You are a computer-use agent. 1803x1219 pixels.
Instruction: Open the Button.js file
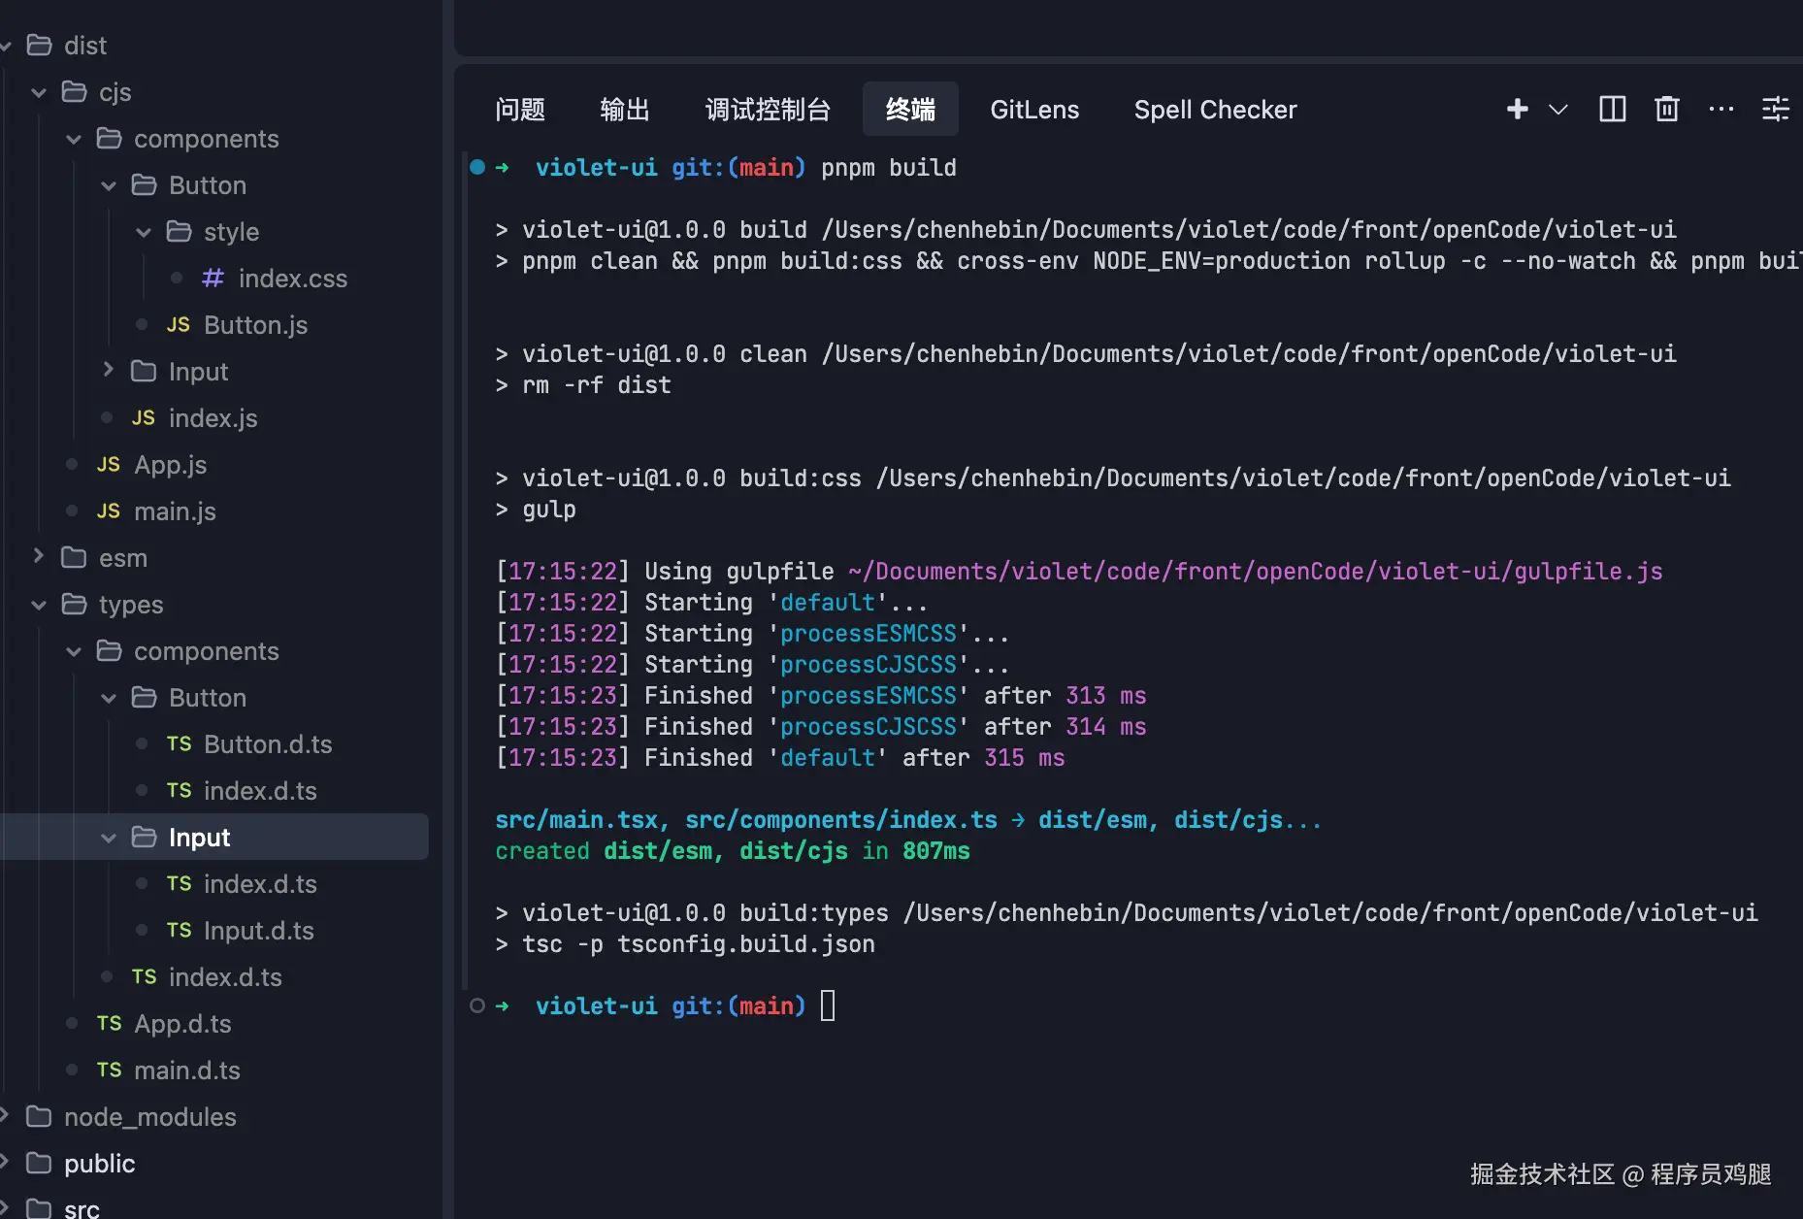coord(255,325)
